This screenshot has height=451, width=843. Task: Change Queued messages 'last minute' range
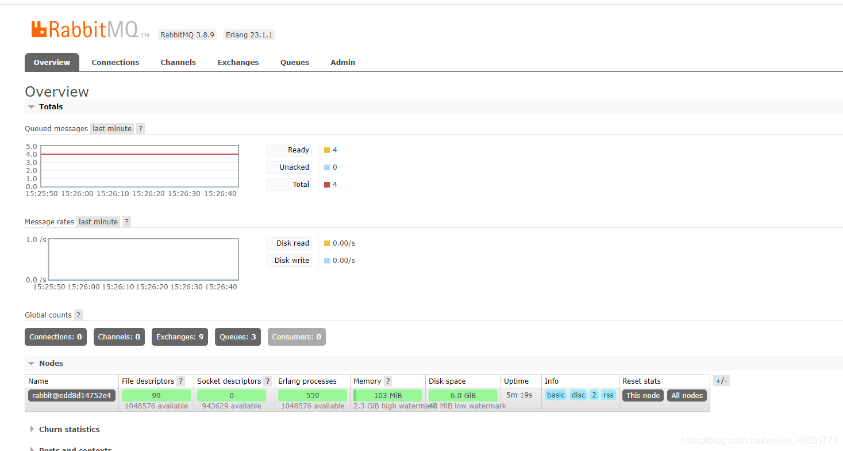pos(112,129)
